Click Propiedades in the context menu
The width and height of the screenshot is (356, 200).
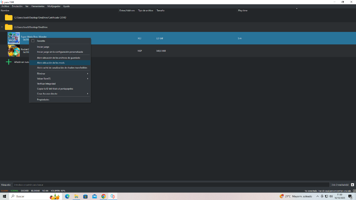coord(43,100)
